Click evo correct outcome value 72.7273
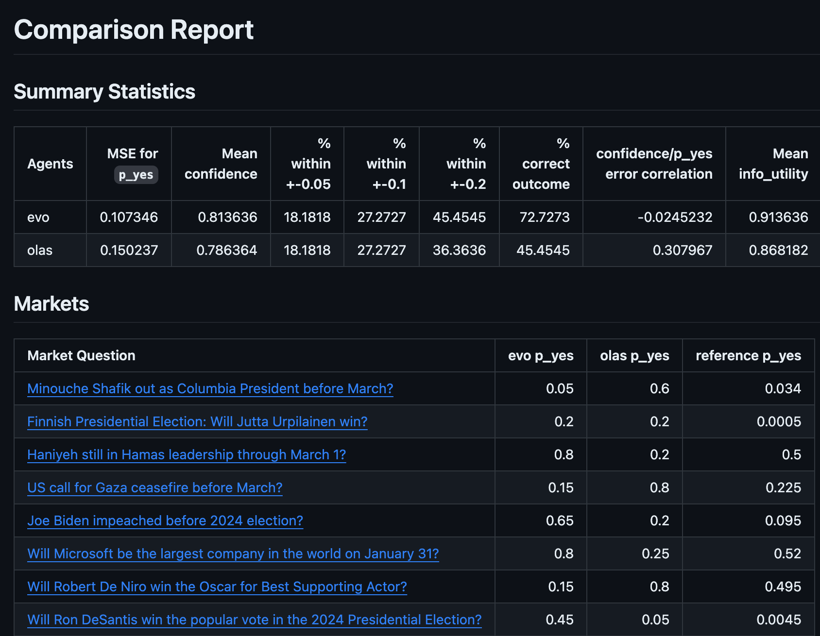The height and width of the screenshot is (636, 820). tap(545, 217)
